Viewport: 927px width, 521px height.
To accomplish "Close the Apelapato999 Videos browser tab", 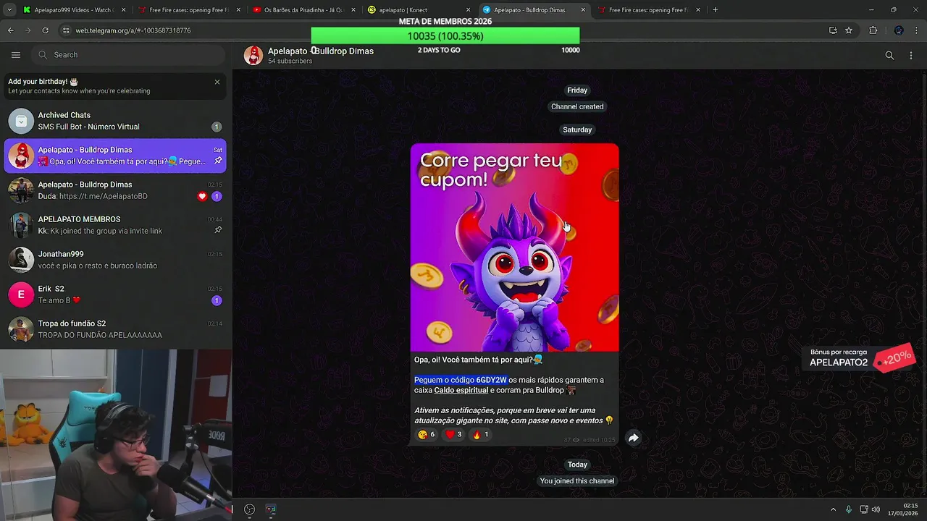I will coord(123,10).
